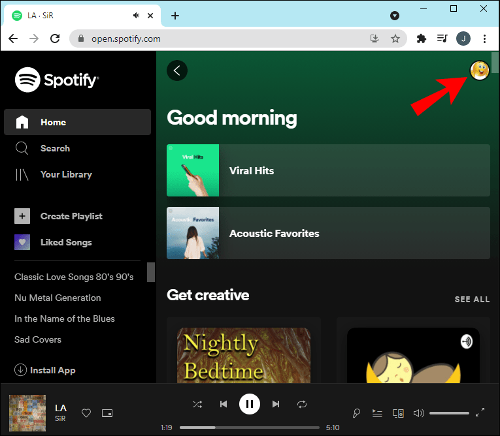
Task: Click the site lock icon in the address bar
Action: click(81, 39)
